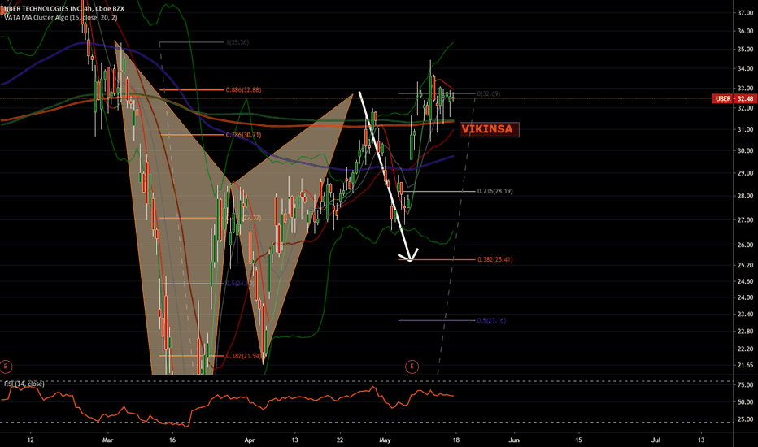This screenshot has height=447, width=758.
Task: Click the May date label
Action: 386,440
